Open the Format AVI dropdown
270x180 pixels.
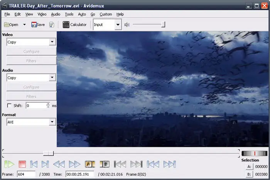click(x=31, y=122)
